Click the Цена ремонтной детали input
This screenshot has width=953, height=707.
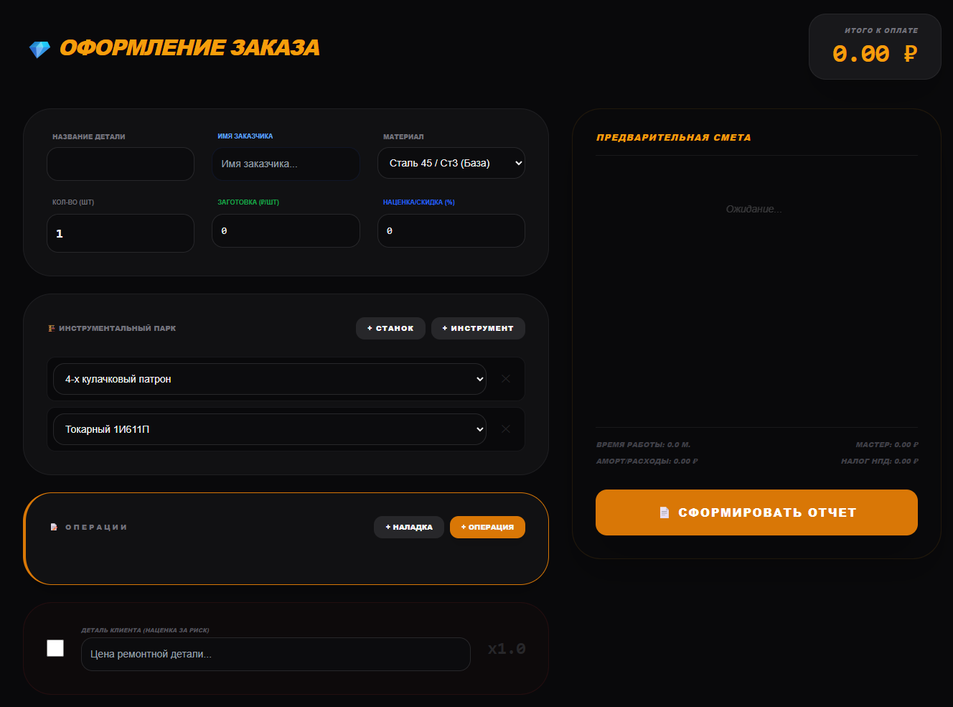(276, 654)
